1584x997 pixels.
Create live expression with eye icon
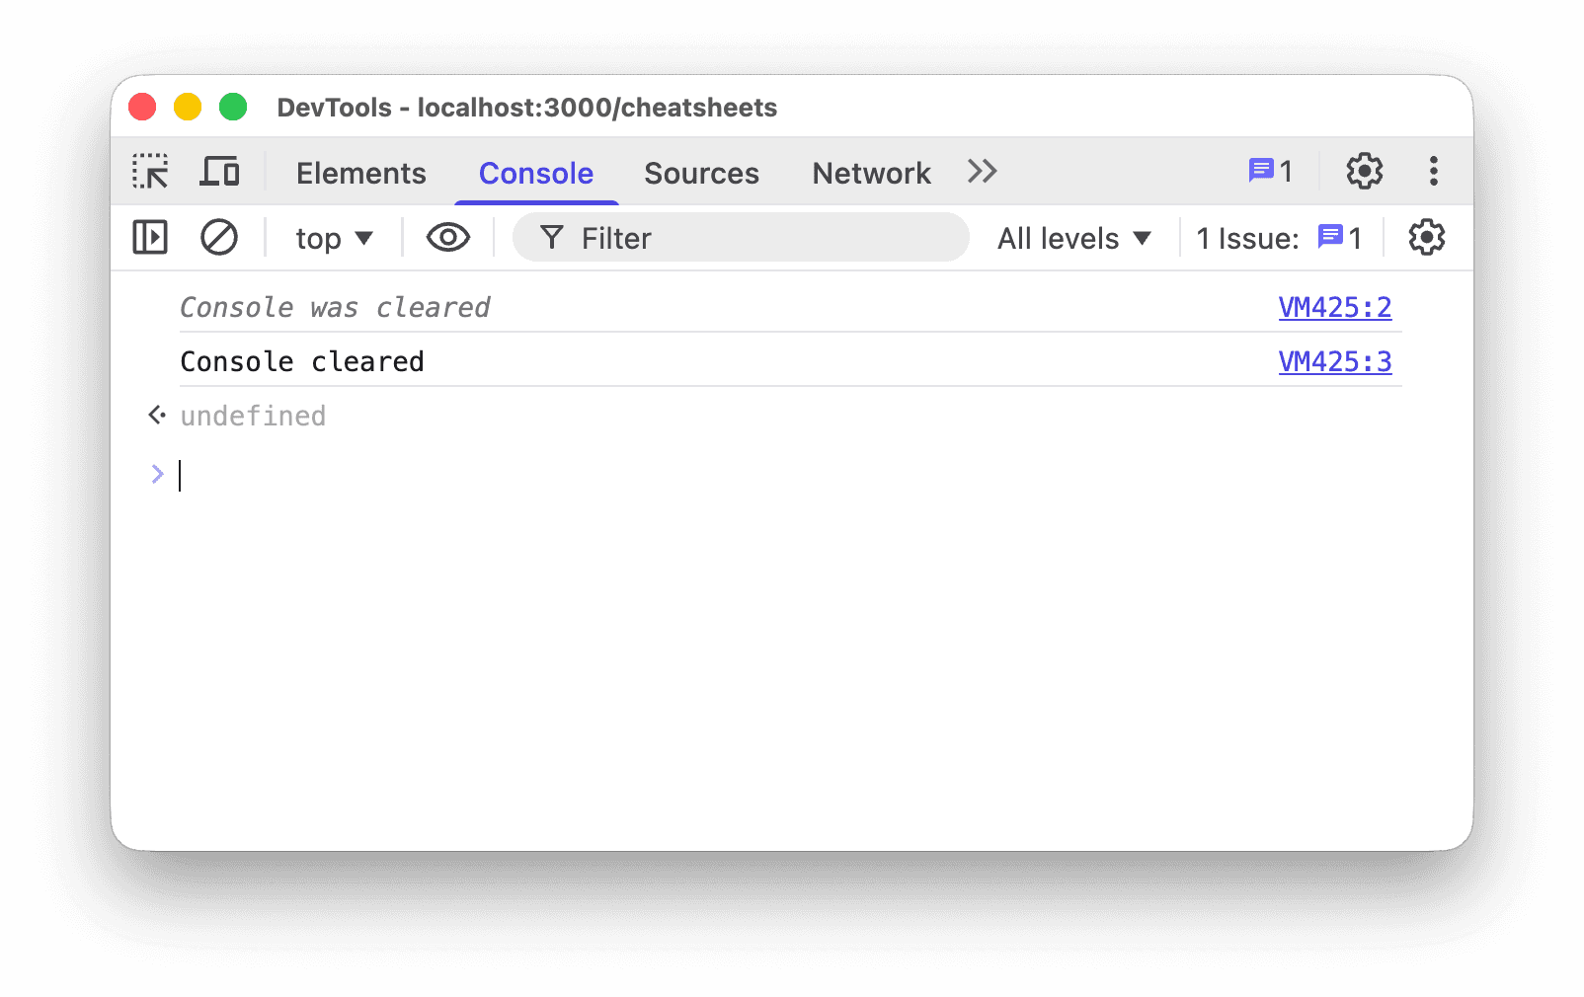pos(448,238)
